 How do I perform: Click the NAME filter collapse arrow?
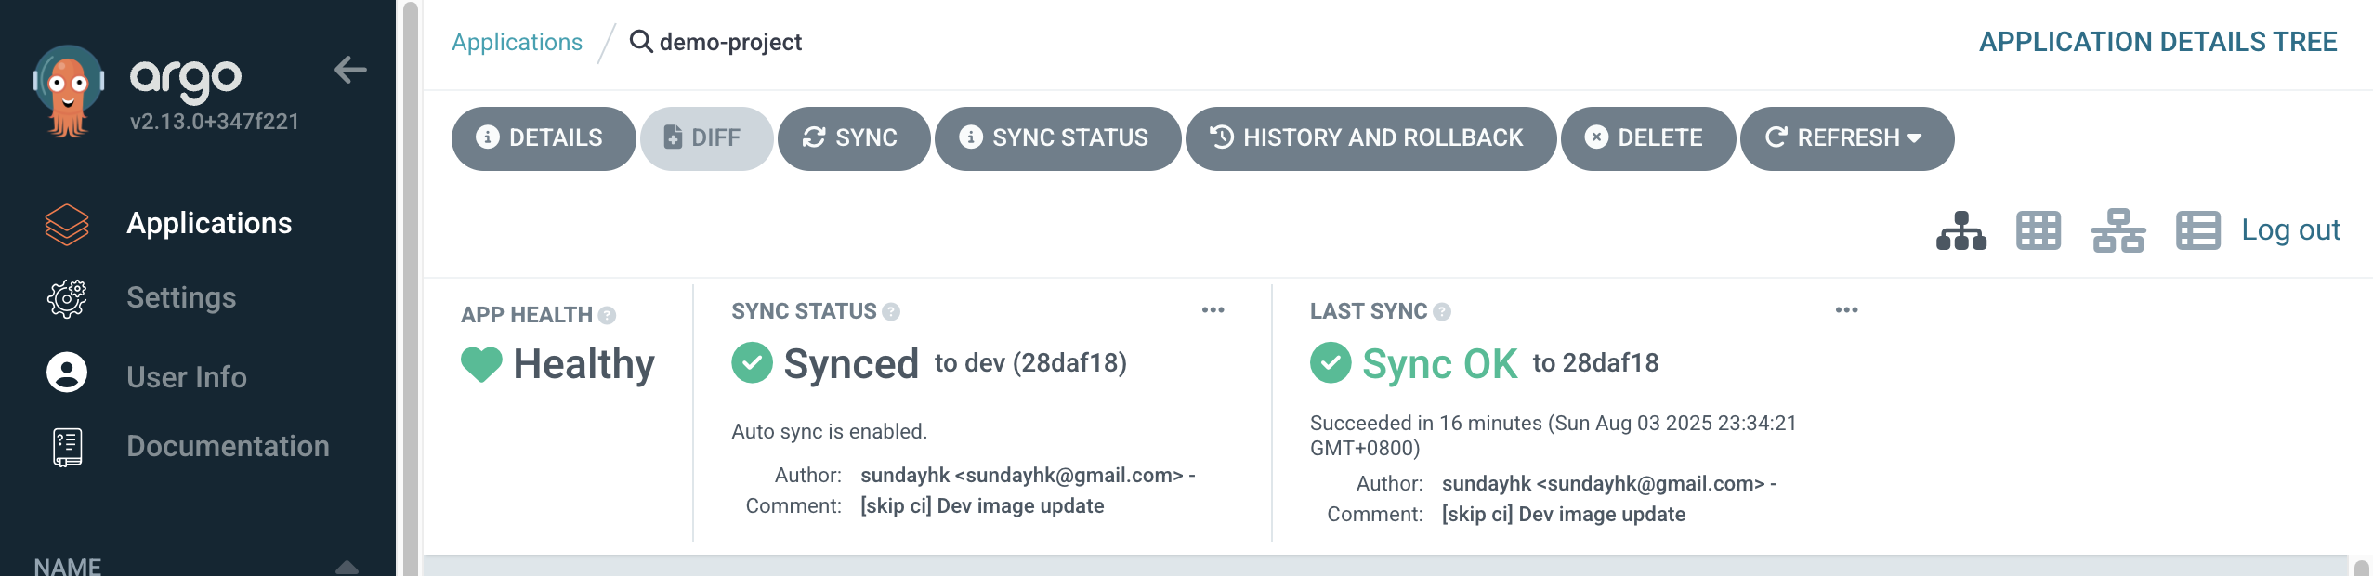tap(347, 566)
